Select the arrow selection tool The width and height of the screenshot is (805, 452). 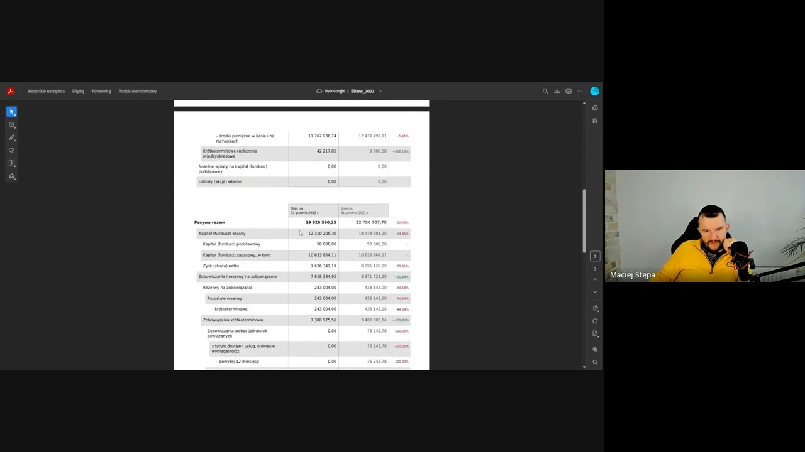[11, 112]
